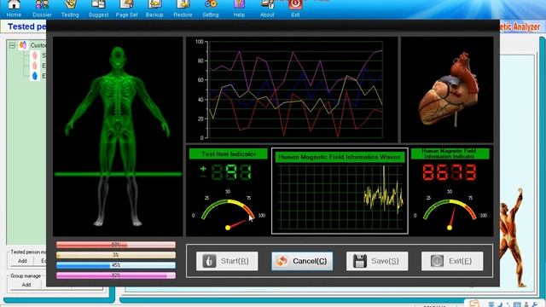Click Human Magnetic Field Information Waves header
Image resolution: width=546 pixels, height=307 pixels.
point(340,157)
